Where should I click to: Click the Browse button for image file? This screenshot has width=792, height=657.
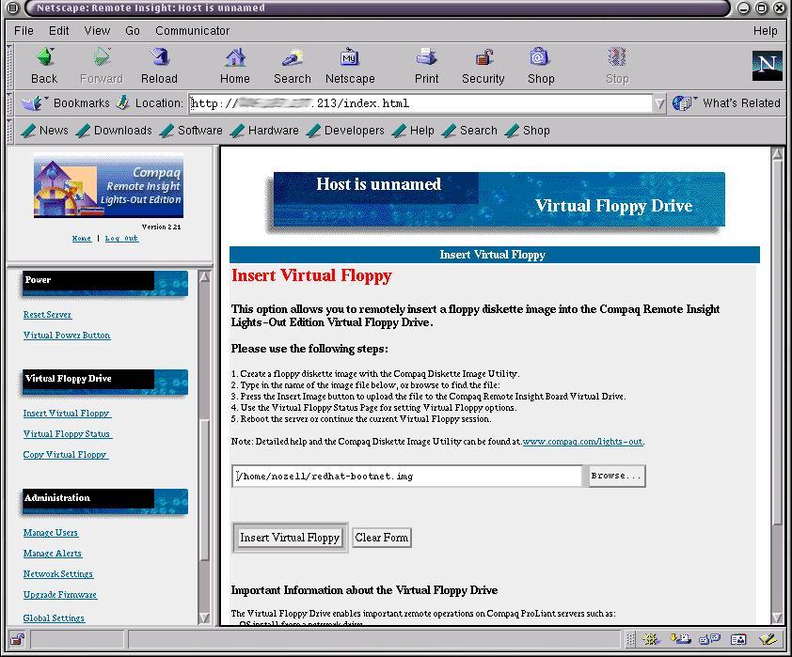[616, 476]
